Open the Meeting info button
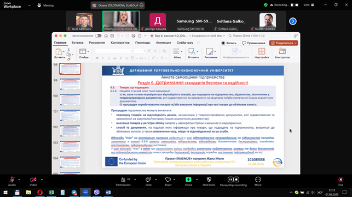This screenshot has height=197, width=352. 45,5
